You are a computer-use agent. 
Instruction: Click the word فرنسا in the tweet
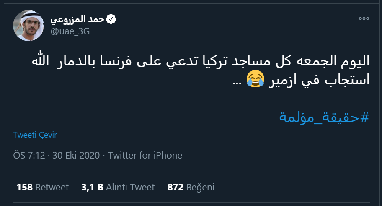pos(151,62)
